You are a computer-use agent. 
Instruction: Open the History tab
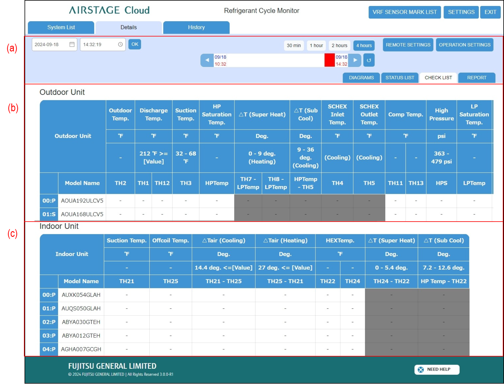coord(196,28)
